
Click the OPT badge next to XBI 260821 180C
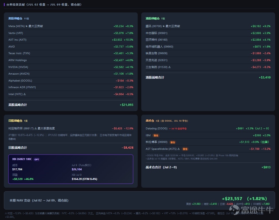[x=37, y=159]
